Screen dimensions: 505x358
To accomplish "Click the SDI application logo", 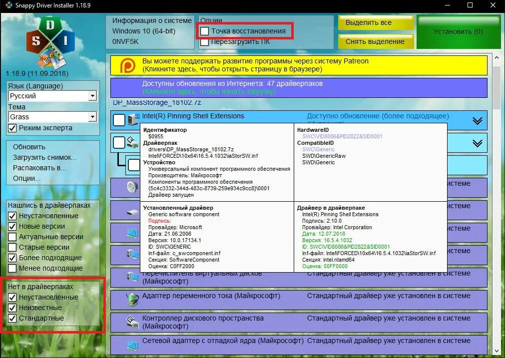I will tap(50, 42).
